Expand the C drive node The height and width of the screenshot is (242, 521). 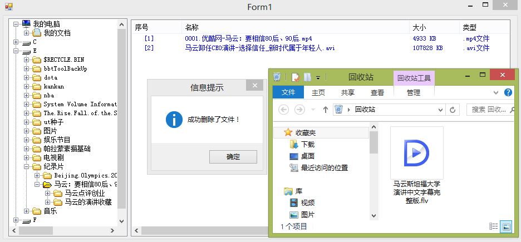tap(16, 42)
